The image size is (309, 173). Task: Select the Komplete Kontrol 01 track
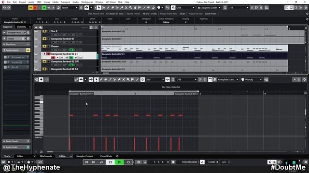63,39
